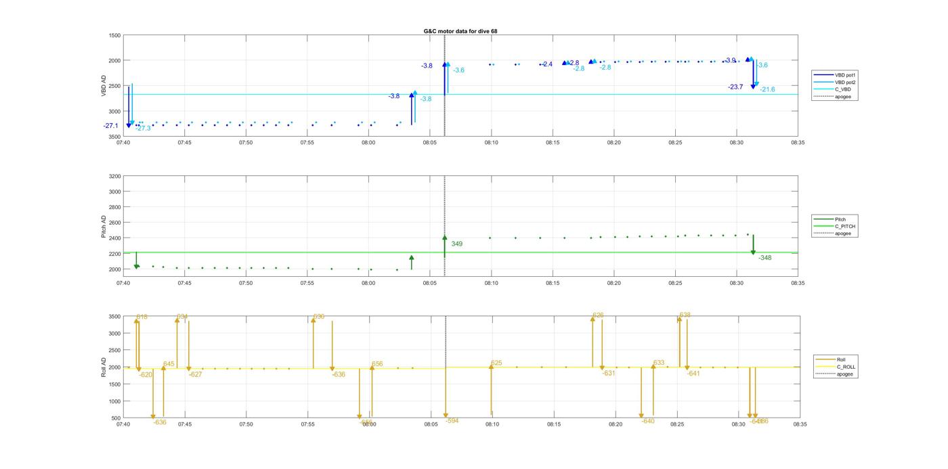Click the '-594' roll data label

click(x=452, y=421)
